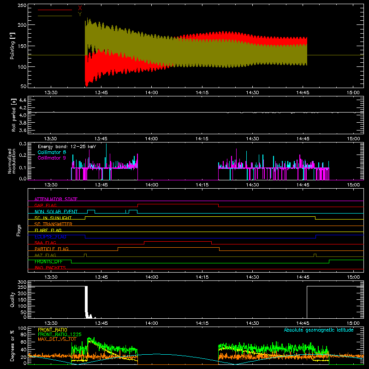
Task: Click the 'Degrees or %' axis title
Action: [12, 345]
